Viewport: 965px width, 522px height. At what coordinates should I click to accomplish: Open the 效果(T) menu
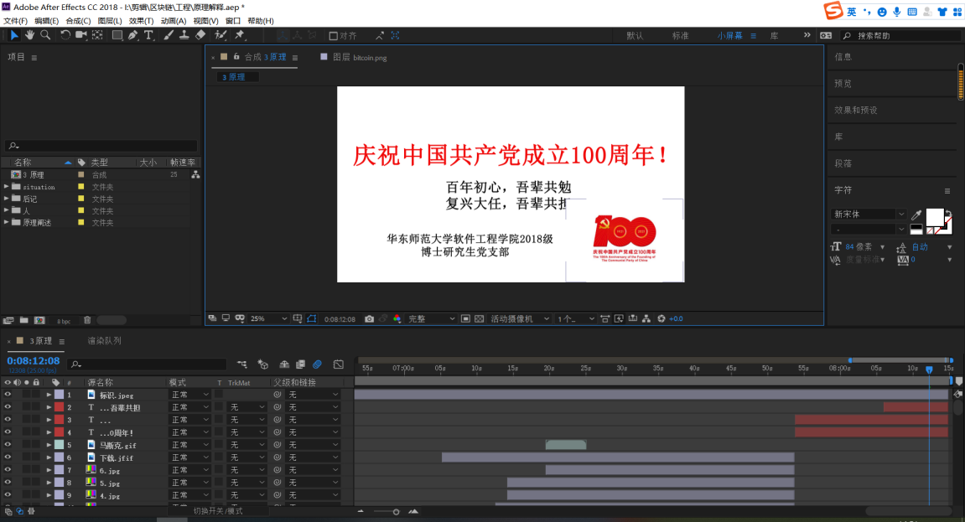click(x=143, y=21)
